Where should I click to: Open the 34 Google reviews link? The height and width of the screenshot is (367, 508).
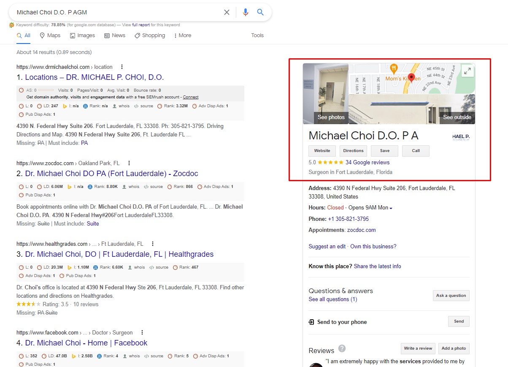coord(367,163)
